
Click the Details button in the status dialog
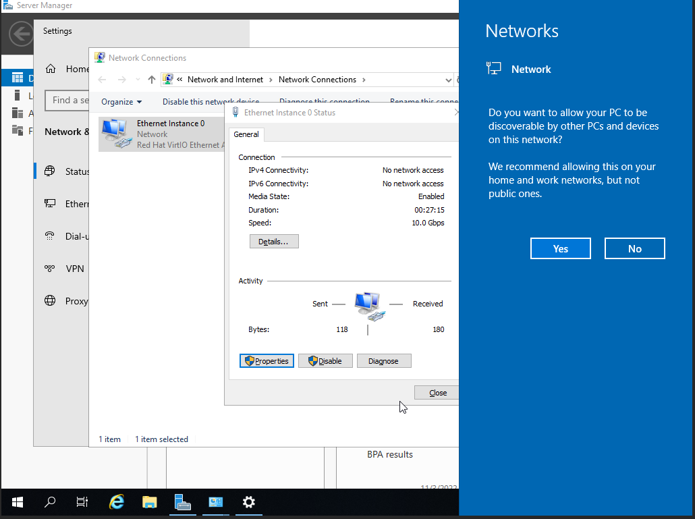[274, 241]
